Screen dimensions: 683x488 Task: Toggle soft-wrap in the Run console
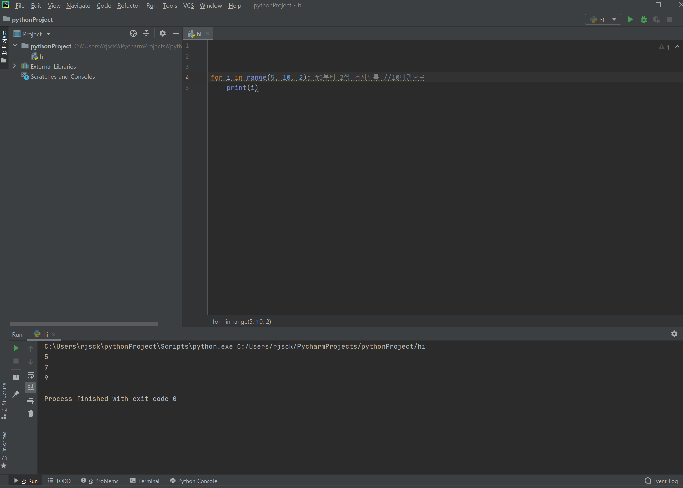point(31,375)
